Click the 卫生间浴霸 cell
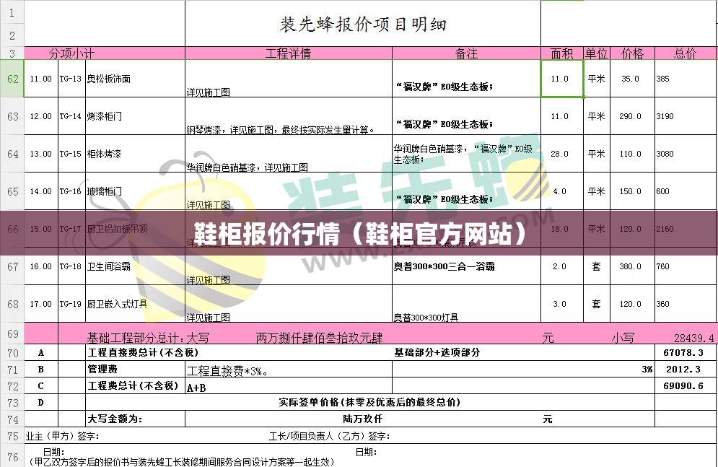718x467 pixels. pos(135,266)
